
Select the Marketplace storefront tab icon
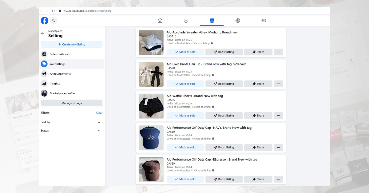(x=212, y=21)
